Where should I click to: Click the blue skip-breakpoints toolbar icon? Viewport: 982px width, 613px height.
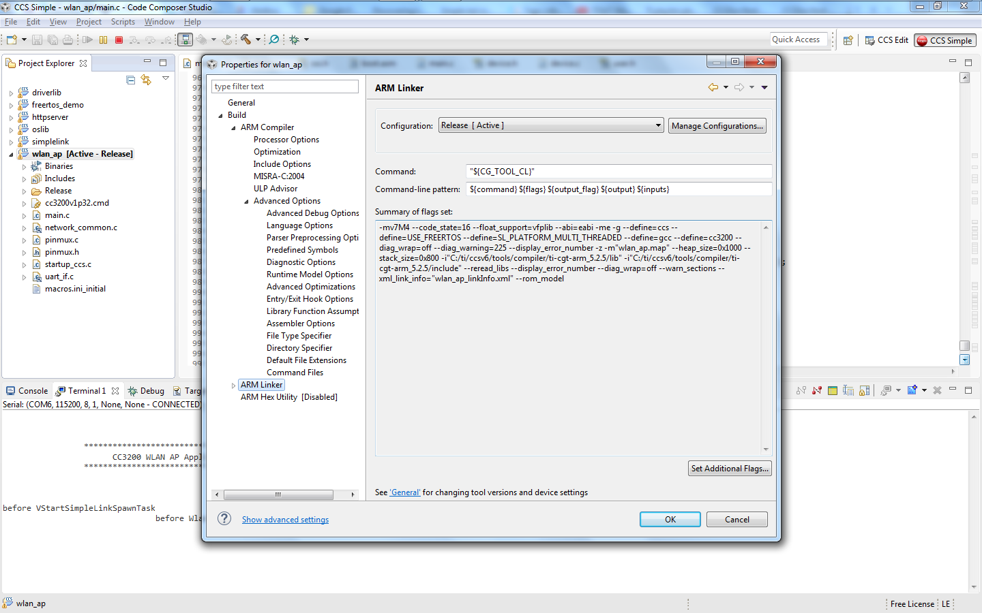274,40
